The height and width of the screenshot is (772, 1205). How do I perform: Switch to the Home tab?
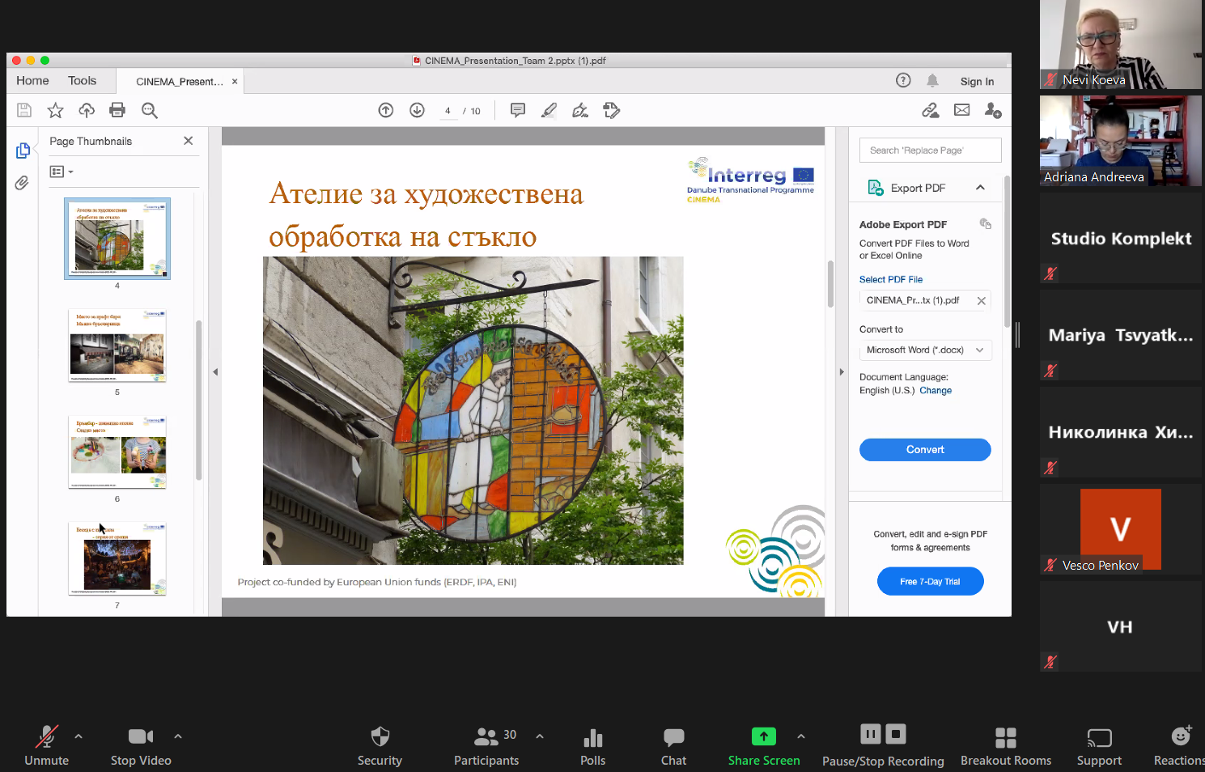pos(32,81)
